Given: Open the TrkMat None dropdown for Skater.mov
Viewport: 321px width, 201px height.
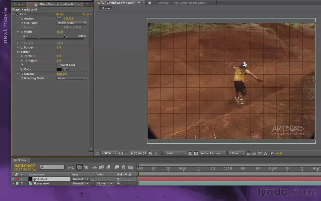Looking at the screenshot, I should coord(104,183).
